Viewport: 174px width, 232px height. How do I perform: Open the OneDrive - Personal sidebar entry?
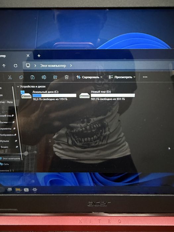pyautogui.click(x=6, y=102)
